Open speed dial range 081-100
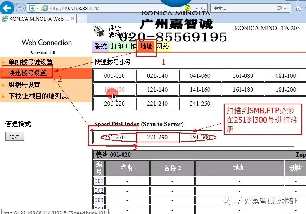 tap(286, 75)
